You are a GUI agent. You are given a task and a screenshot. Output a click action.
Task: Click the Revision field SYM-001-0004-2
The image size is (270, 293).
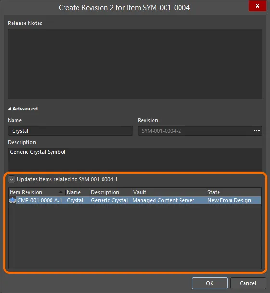click(x=195, y=131)
